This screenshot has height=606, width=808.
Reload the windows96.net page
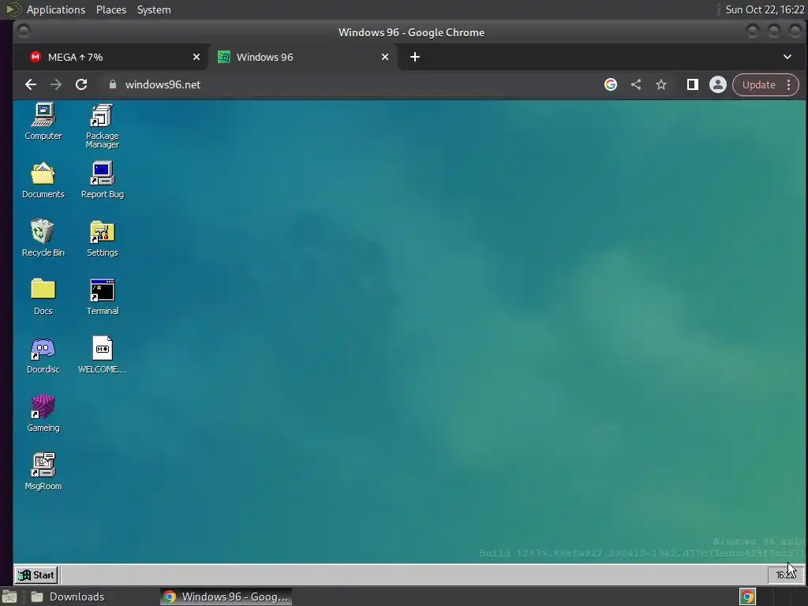tap(81, 84)
